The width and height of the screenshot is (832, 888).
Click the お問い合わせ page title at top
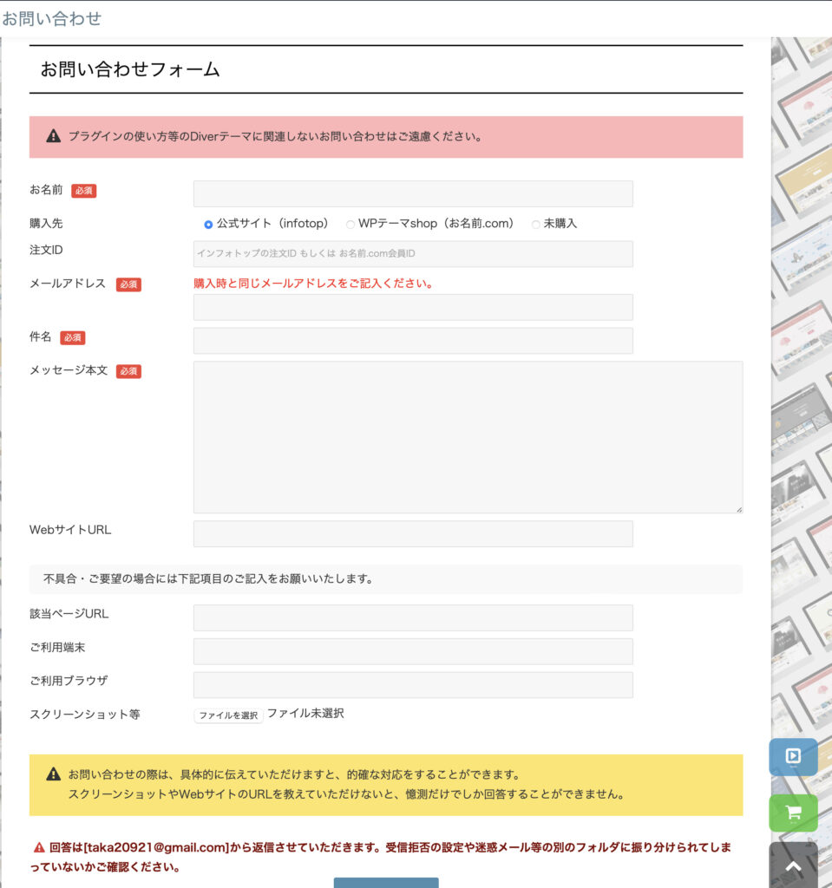[x=52, y=18]
